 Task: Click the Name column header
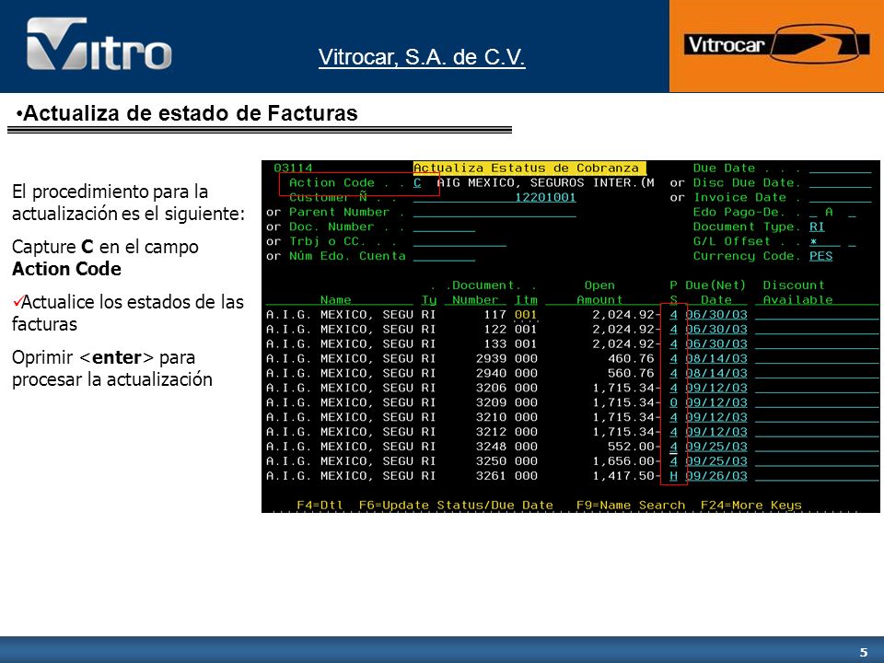click(335, 300)
